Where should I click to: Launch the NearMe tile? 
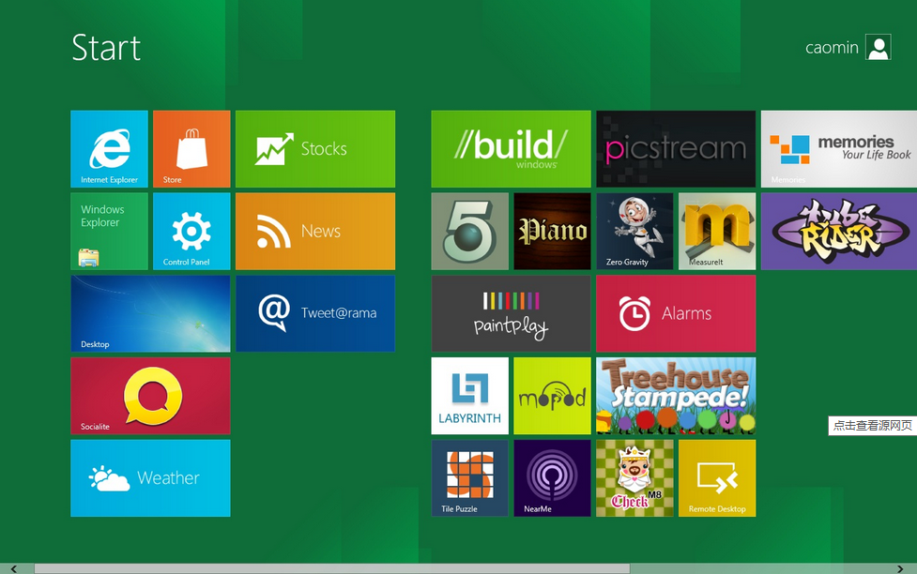pos(553,478)
